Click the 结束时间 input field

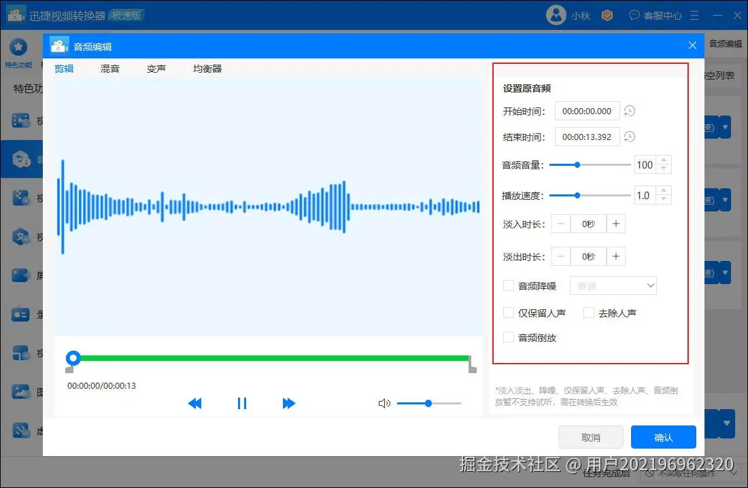coord(588,137)
